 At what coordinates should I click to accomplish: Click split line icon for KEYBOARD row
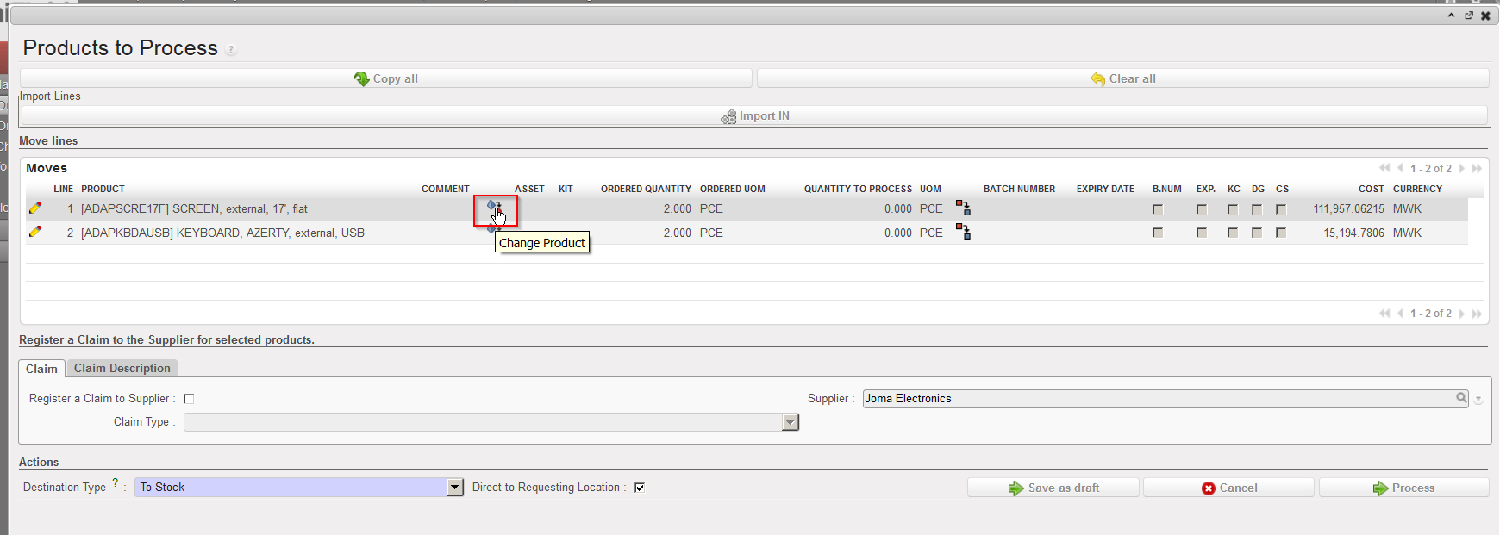tap(963, 232)
